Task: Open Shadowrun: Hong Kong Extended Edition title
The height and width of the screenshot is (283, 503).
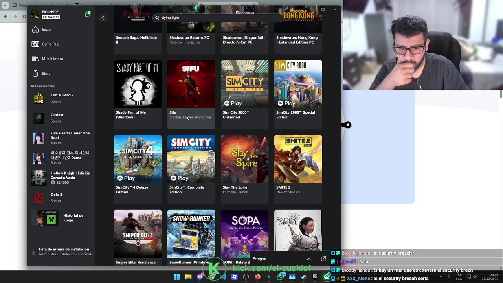Action: pyautogui.click(x=297, y=40)
